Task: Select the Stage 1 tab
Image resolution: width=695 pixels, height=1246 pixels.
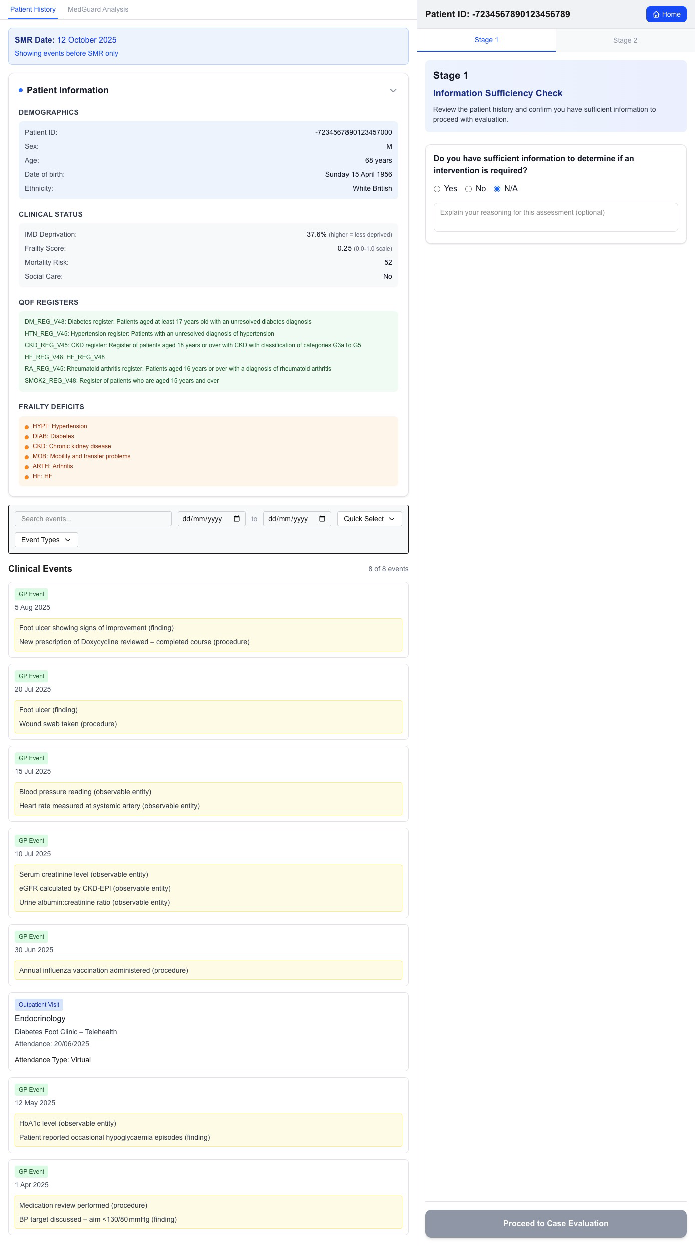Action: point(486,40)
